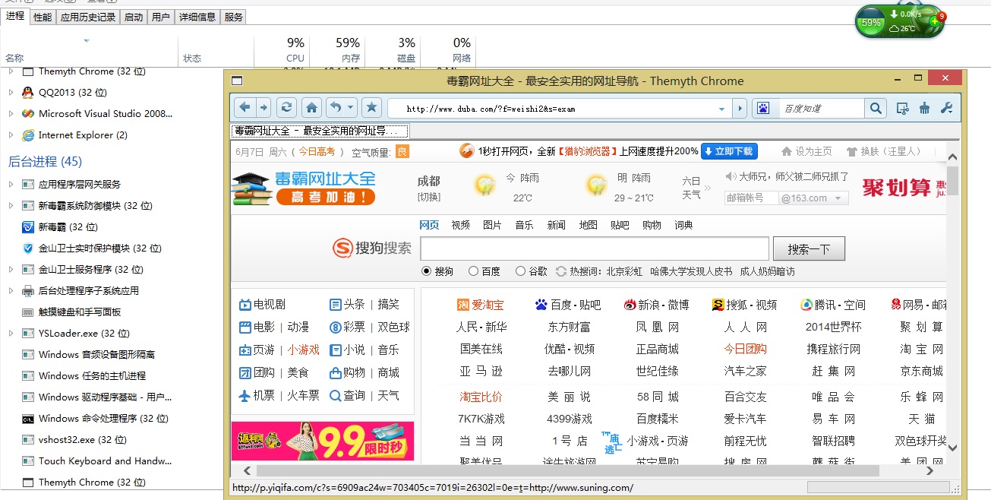Screen dimensions: 991x500
Task: Click the 后台处理程序子系统应用 printer icon
Action: pos(28,291)
